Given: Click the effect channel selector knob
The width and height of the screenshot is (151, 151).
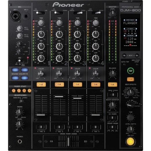Looking at the screenshot, I should pos(130,106).
